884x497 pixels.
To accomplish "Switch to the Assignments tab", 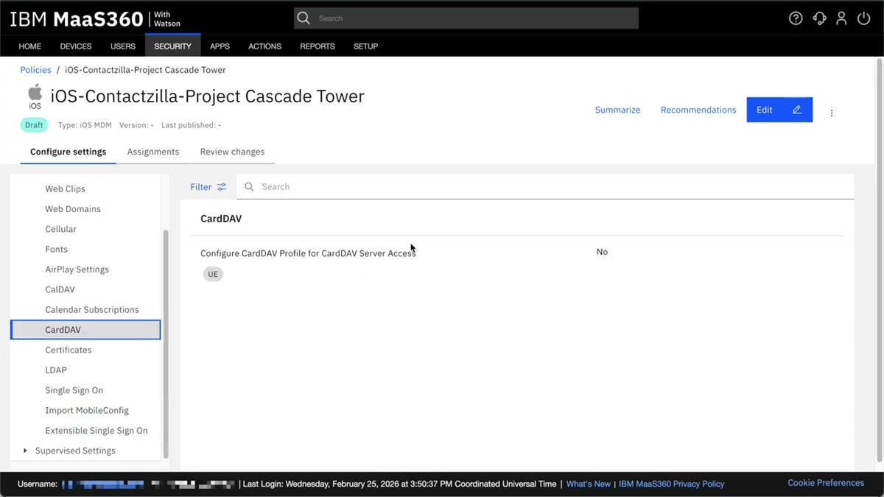I will point(153,152).
